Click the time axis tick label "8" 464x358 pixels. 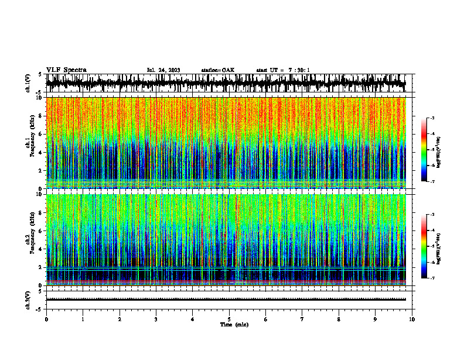click(x=339, y=319)
